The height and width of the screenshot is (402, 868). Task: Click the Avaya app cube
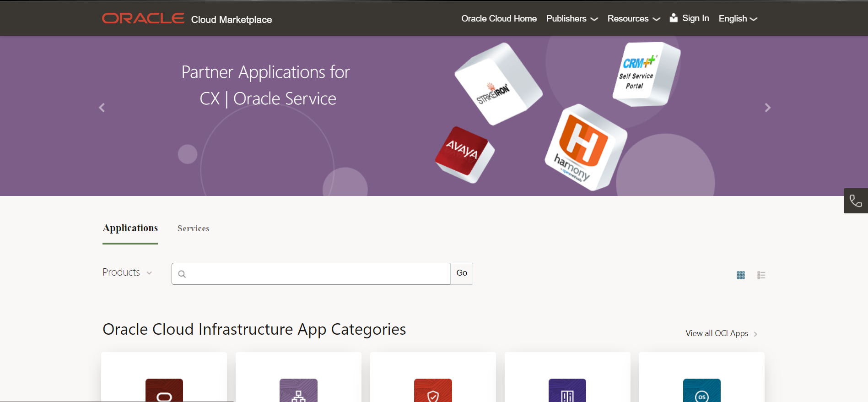click(x=464, y=153)
